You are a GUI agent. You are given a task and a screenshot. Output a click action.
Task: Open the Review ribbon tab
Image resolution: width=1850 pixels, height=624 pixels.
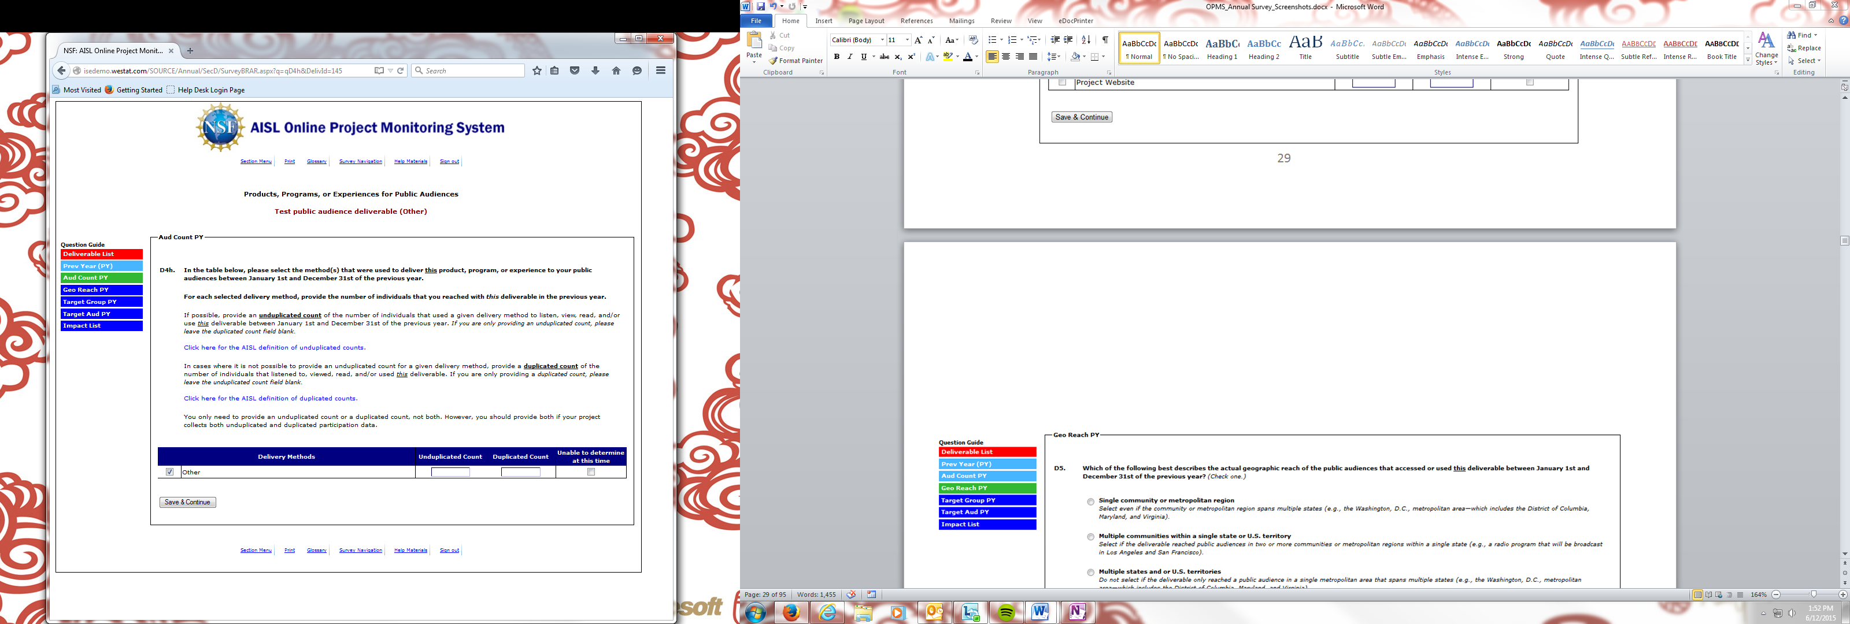[x=1000, y=21]
